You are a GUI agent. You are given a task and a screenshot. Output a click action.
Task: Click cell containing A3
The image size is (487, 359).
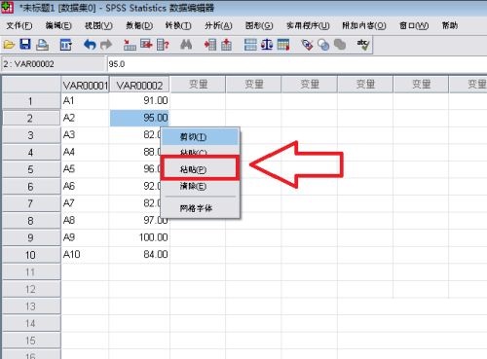click(x=85, y=135)
